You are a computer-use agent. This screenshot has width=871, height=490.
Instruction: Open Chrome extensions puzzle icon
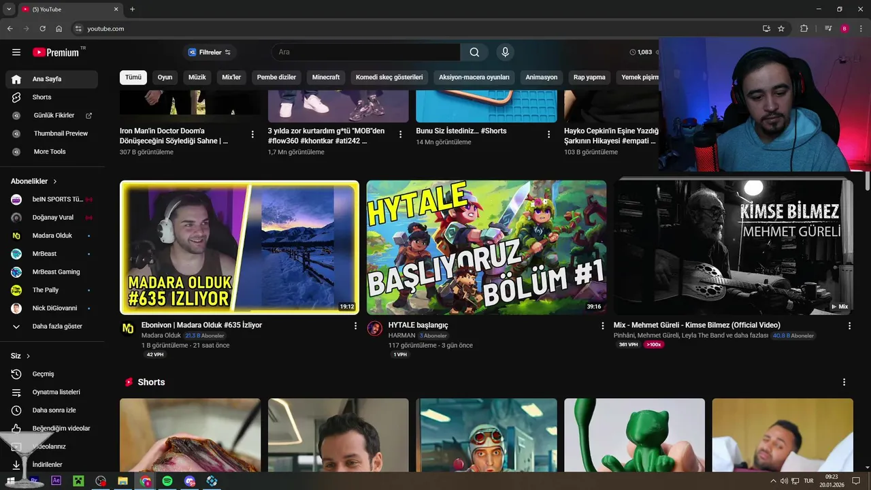[804, 29]
